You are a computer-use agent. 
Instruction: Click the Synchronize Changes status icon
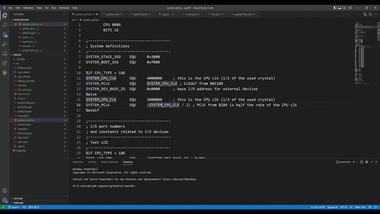(24, 207)
